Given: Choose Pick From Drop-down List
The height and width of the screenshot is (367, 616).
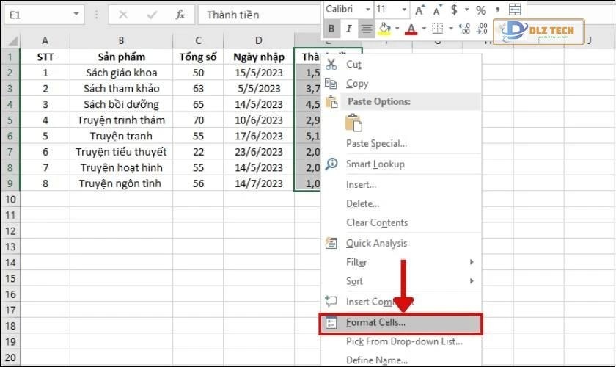Looking at the screenshot, I should (x=400, y=341).
